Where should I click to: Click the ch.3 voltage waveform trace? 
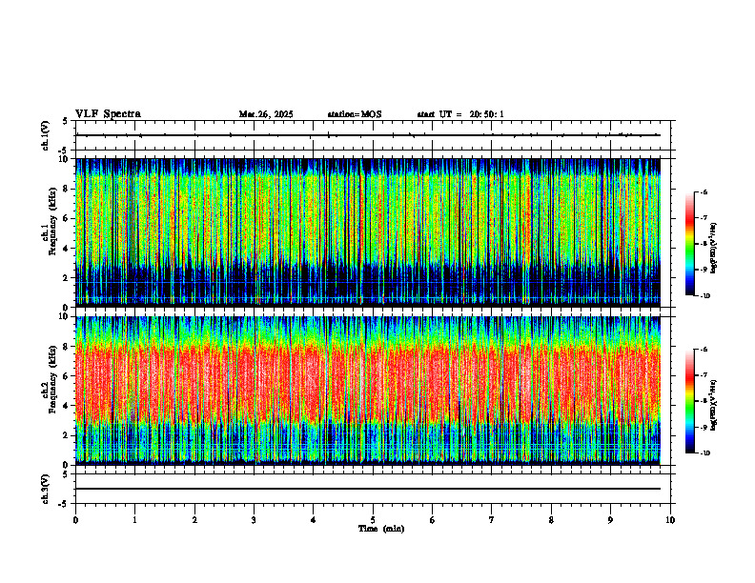(x=368, y=489)
